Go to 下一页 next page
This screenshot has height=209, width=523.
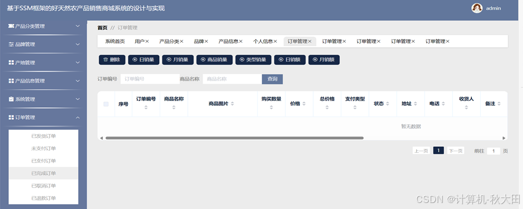tap(456, 151)
